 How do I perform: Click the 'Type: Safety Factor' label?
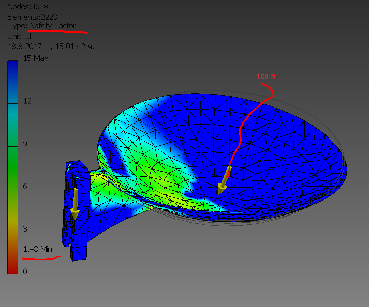41,26
